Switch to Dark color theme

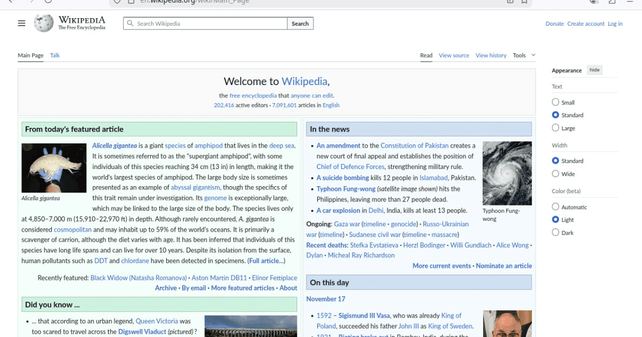tap(555, 233)
